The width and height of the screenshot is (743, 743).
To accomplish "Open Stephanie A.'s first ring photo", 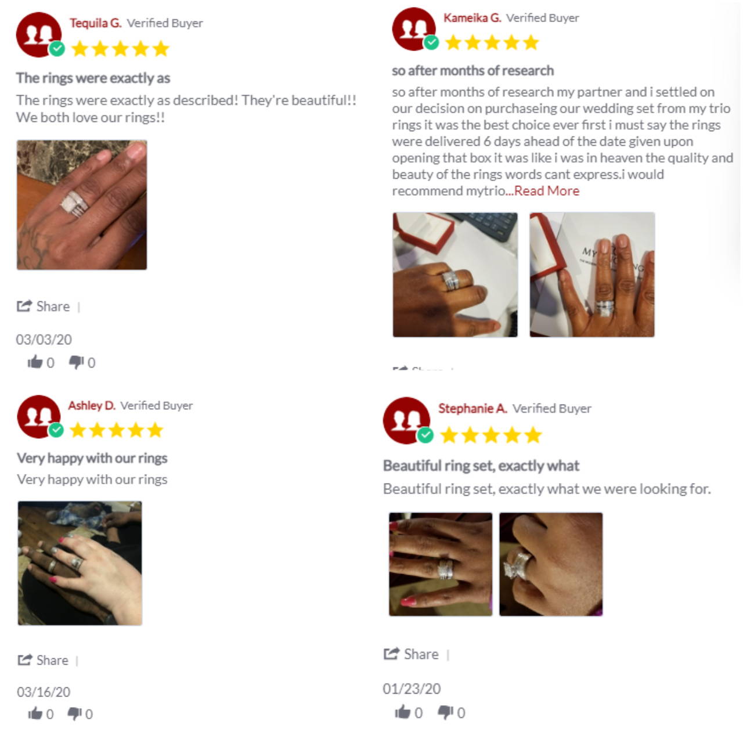I will pos(441,564).
